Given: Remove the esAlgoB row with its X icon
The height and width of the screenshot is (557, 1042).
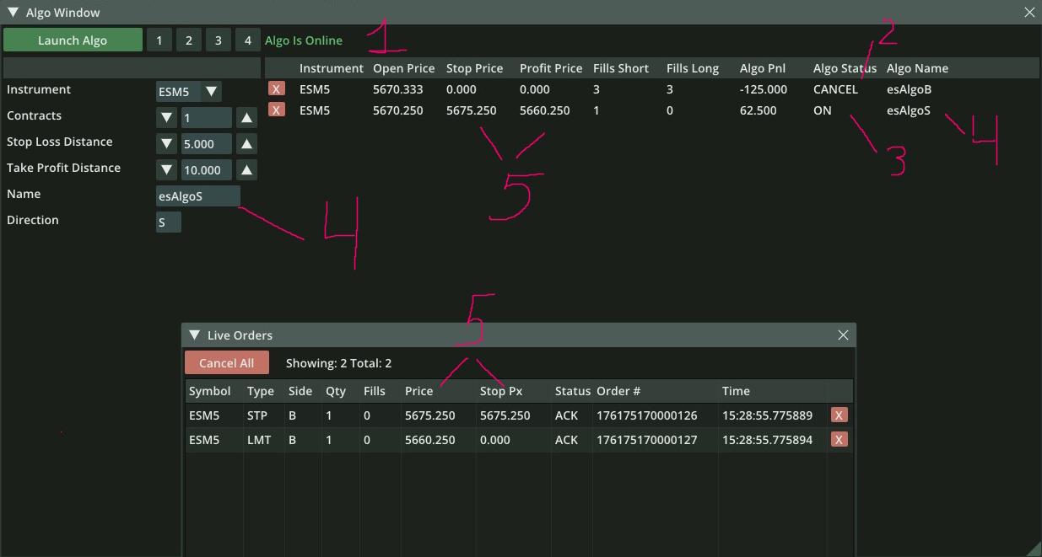Looking at the screenshot, I should [x=276, y=88].
